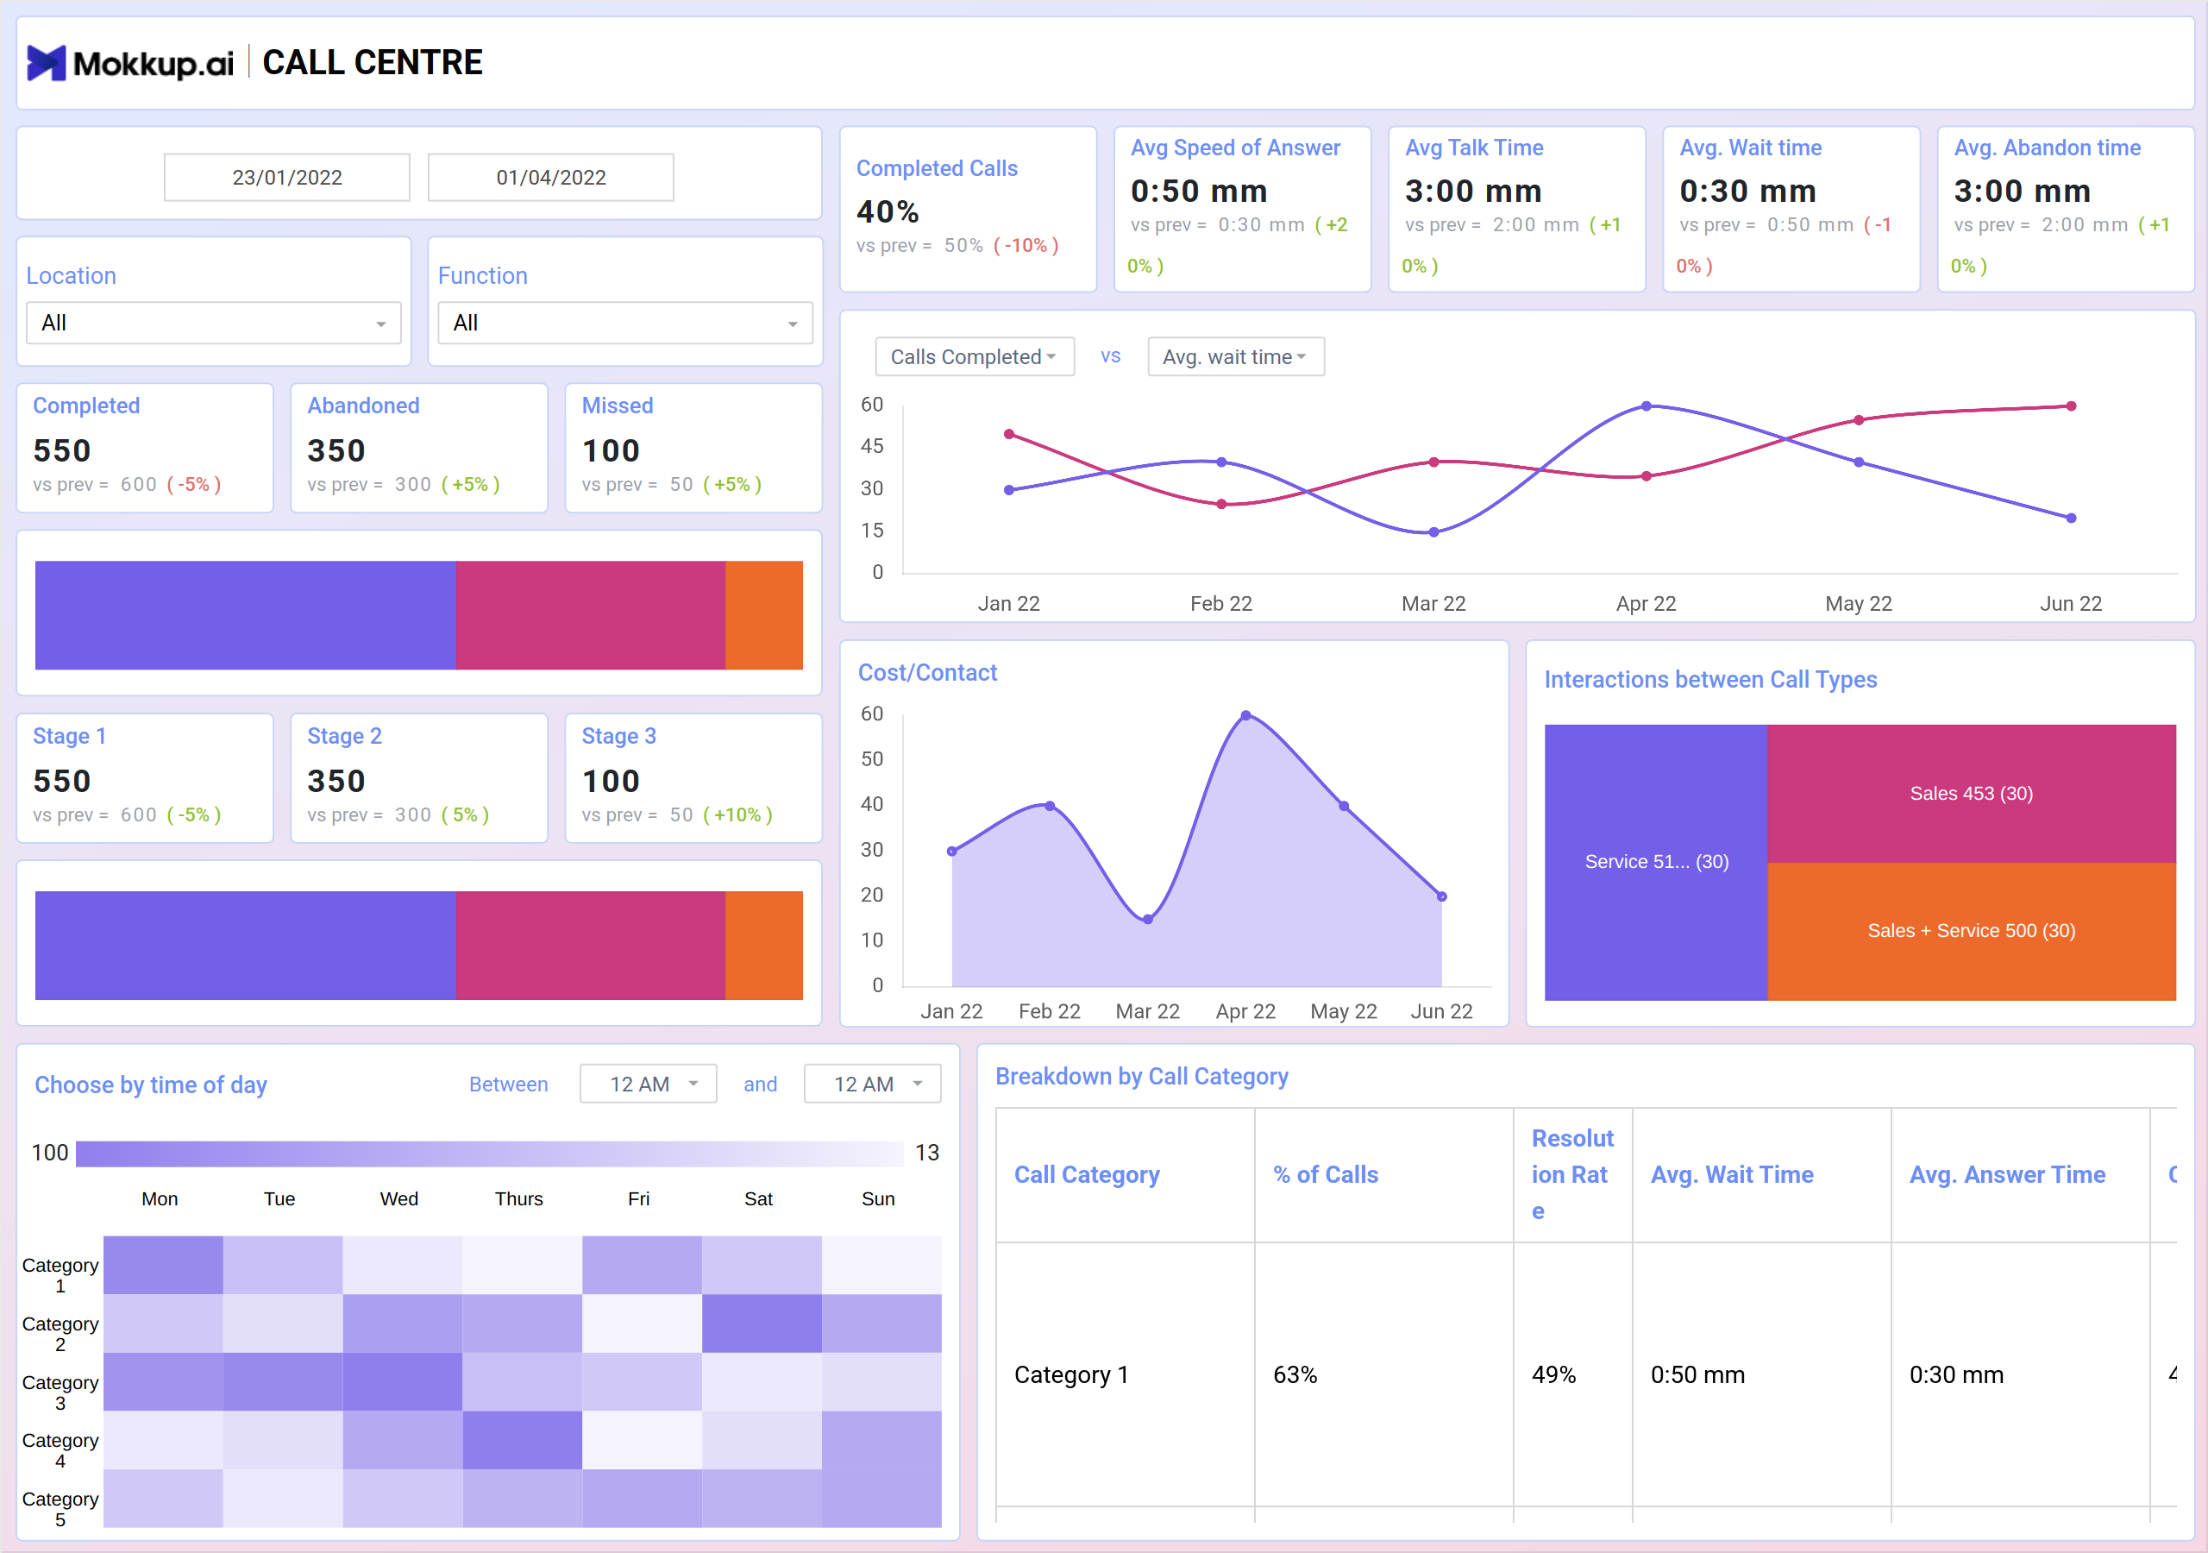Open the start date field 23/01/2022

click(x=286, y=177)
